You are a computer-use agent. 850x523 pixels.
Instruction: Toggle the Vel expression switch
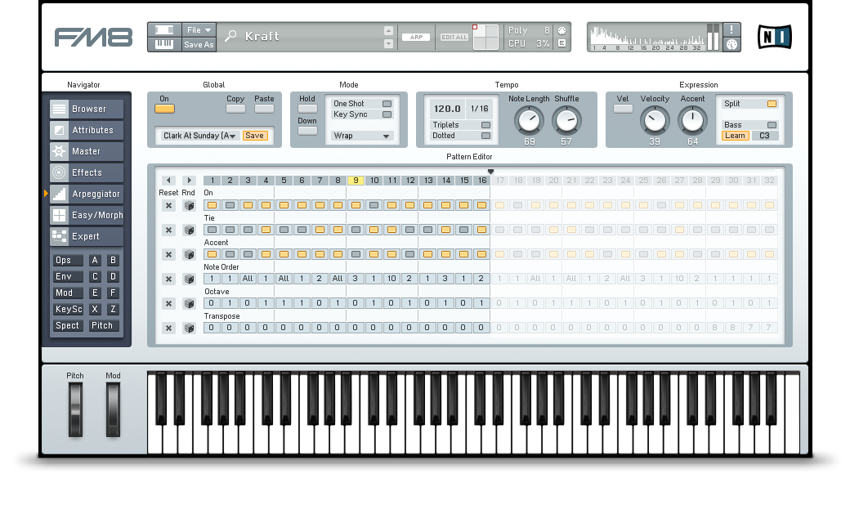click(623, 109)
